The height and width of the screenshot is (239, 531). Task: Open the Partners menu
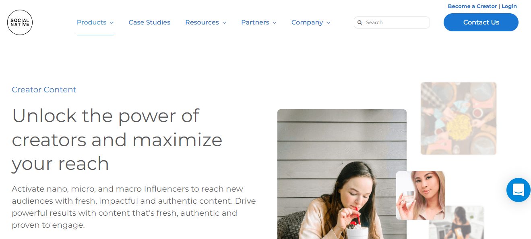coord(255,22)
